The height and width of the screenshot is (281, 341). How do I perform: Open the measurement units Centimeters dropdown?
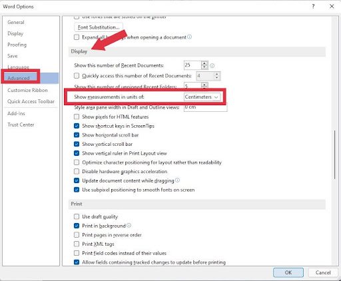[202, 97]
